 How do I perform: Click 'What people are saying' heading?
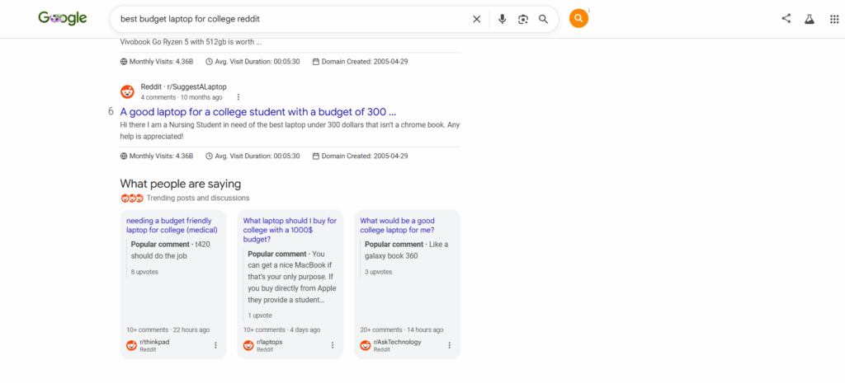point(181,184)
